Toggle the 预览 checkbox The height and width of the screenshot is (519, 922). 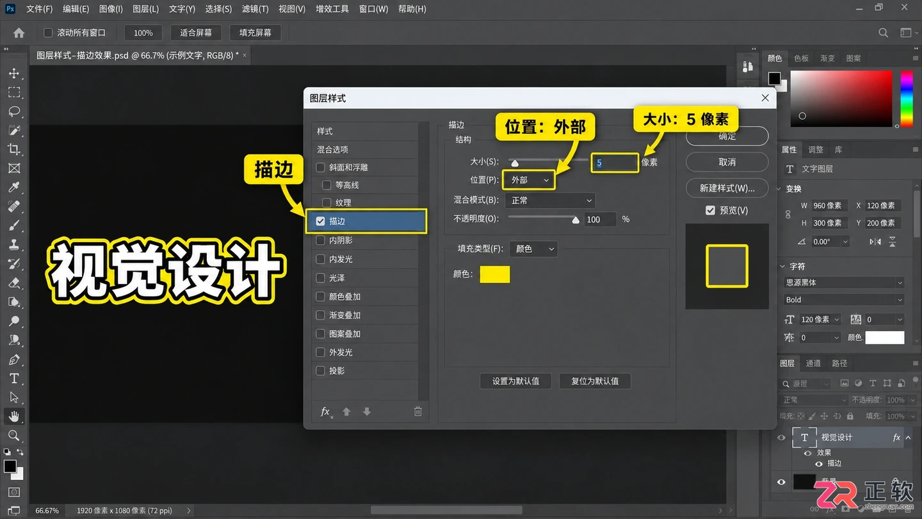(x=710, y=210)
